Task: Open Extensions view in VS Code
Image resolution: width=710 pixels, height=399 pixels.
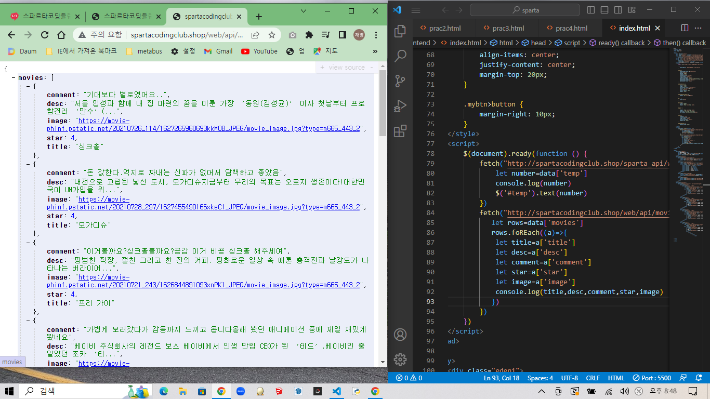Action: (400, 131)
